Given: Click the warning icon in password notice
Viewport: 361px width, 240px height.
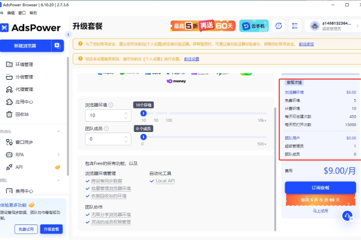Looking at the screenshot, I should coord(81,59).
